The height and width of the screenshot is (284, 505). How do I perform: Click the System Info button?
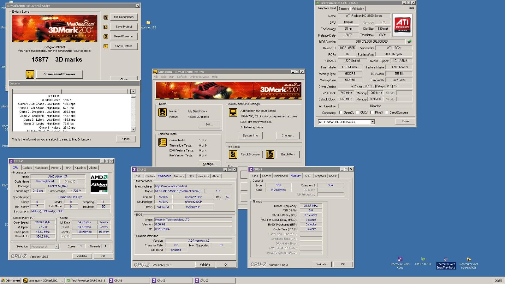click(x=250, y=136)
